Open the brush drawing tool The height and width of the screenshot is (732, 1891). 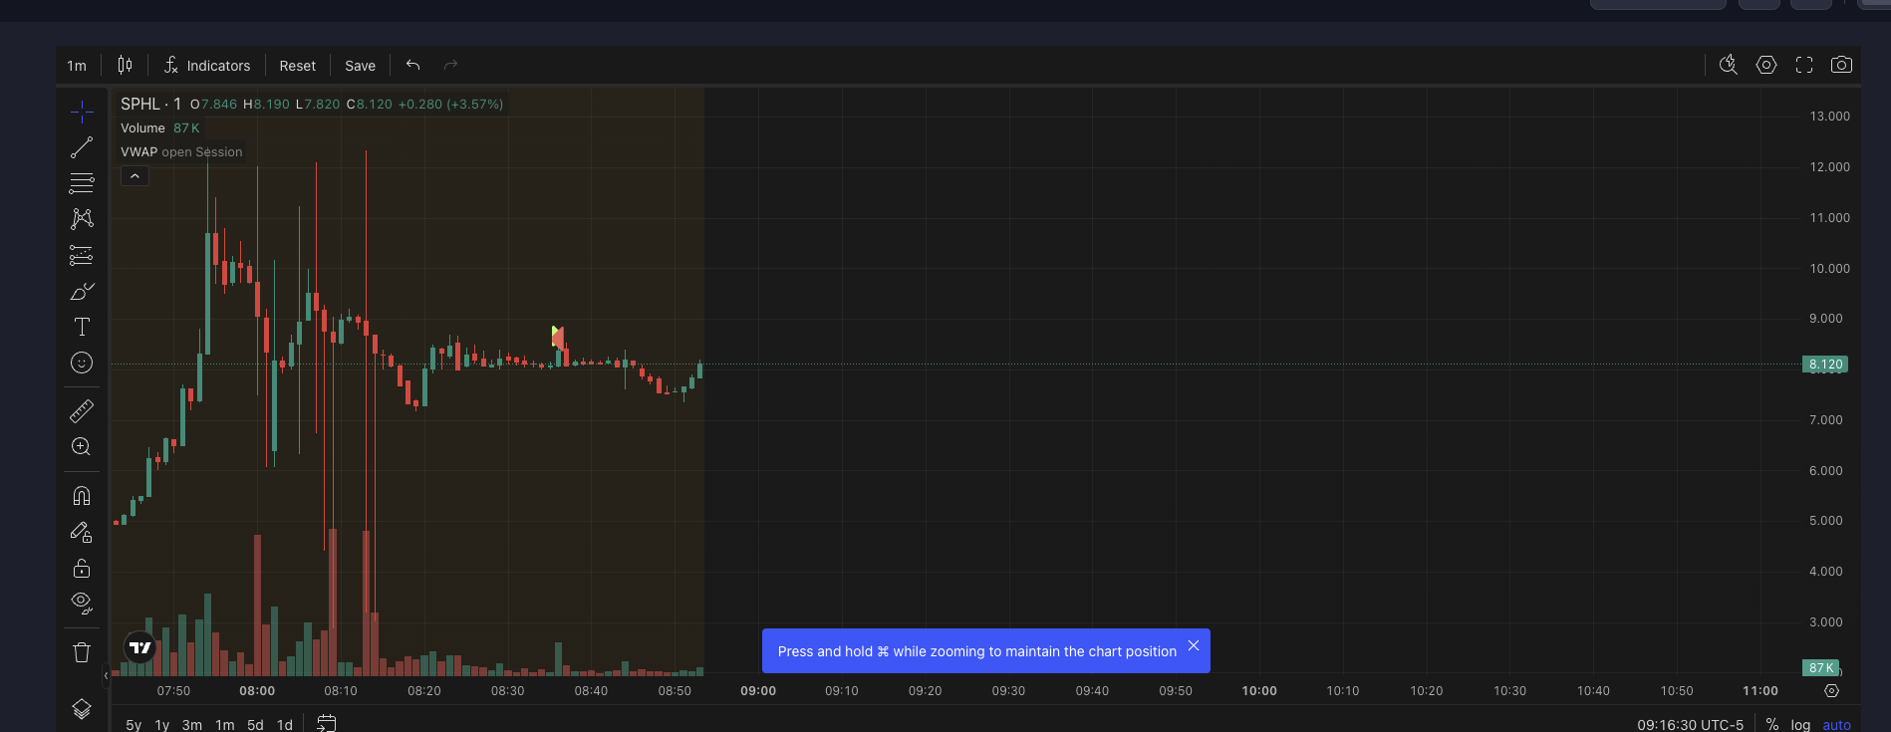pos(82,291)
